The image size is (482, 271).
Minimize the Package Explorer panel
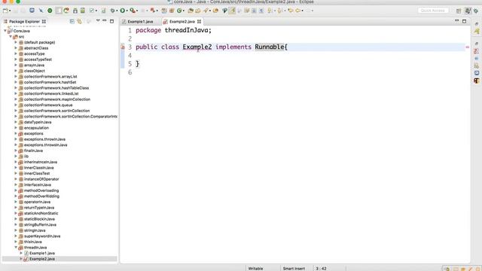tap(105, 20)
